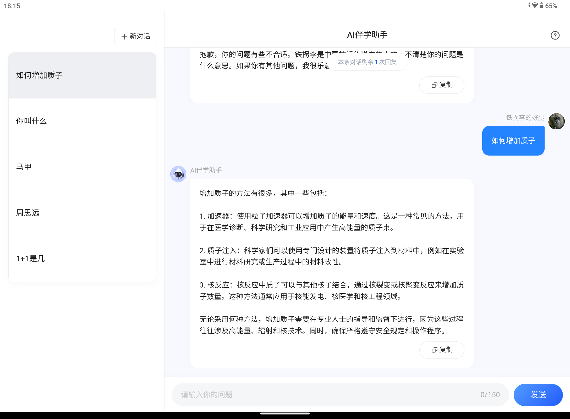This screenshot has width=570, height=419.
Task: Click the 3. 核反应 paragraph
Action: (x=332, y=291)
